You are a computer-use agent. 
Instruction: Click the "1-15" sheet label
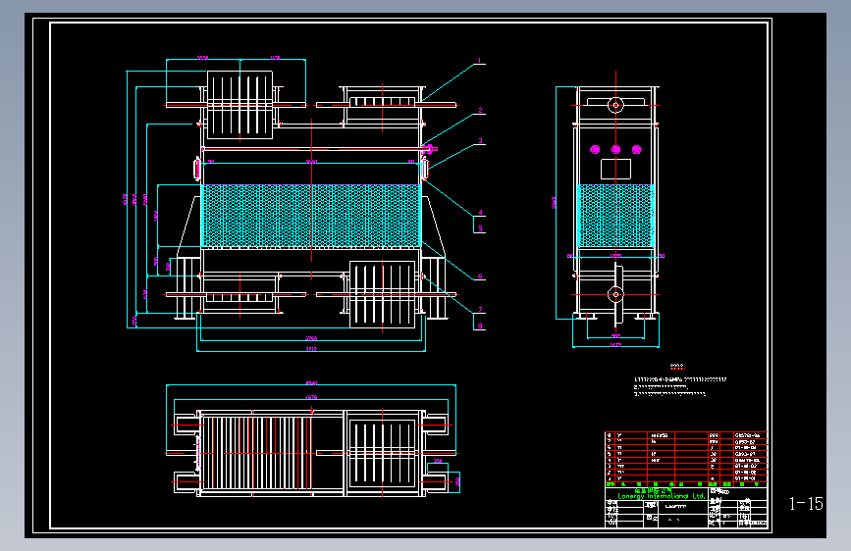(x=806, y=504)
